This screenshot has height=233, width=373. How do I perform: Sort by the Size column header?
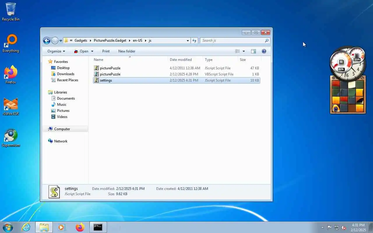point(249,59)
